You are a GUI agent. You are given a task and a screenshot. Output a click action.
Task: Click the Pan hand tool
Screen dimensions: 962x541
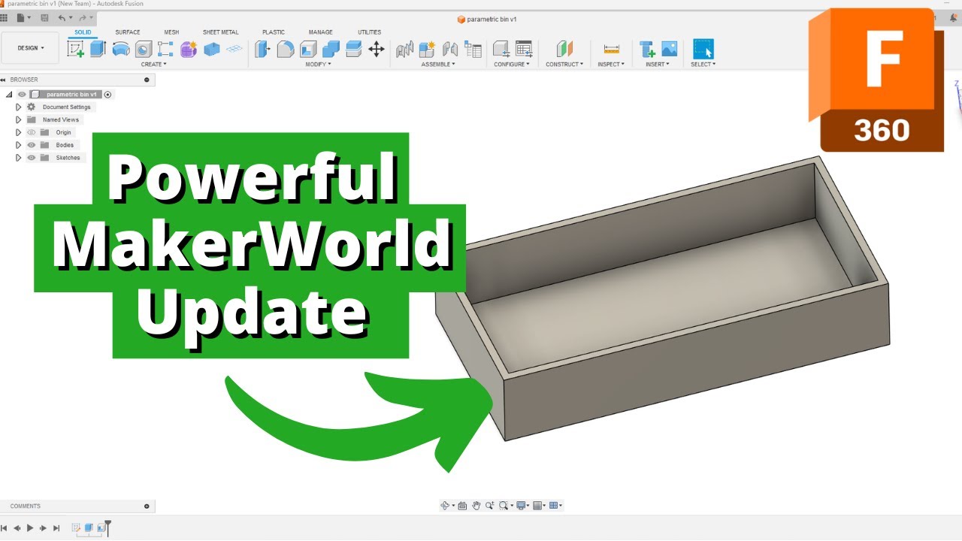pos(476,506)
